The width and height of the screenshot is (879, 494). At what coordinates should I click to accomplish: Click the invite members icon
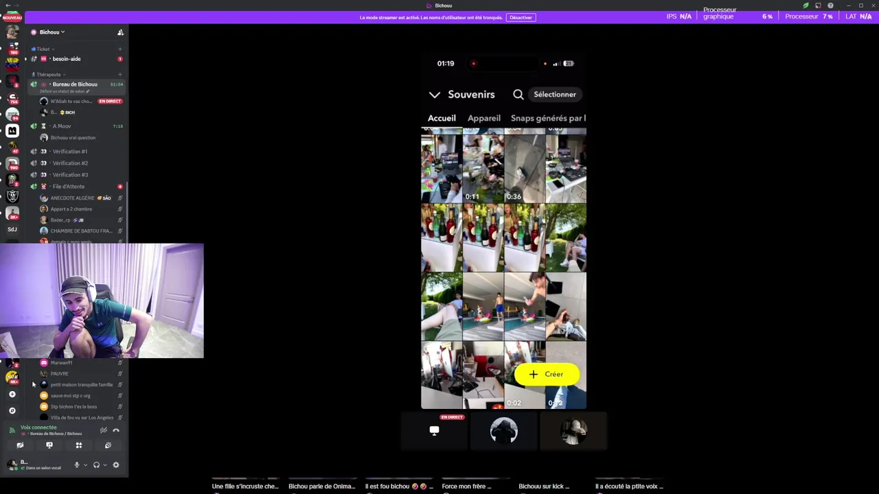120,32
